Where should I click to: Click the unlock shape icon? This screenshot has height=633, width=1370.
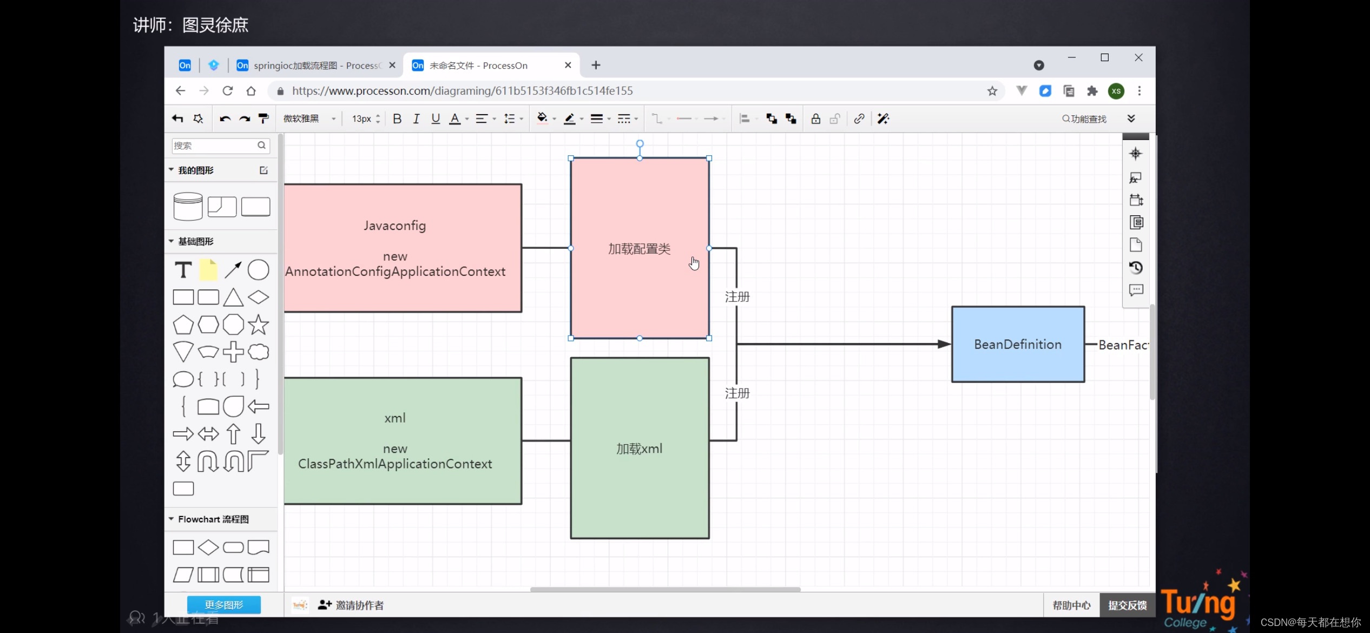coord(835,119)
